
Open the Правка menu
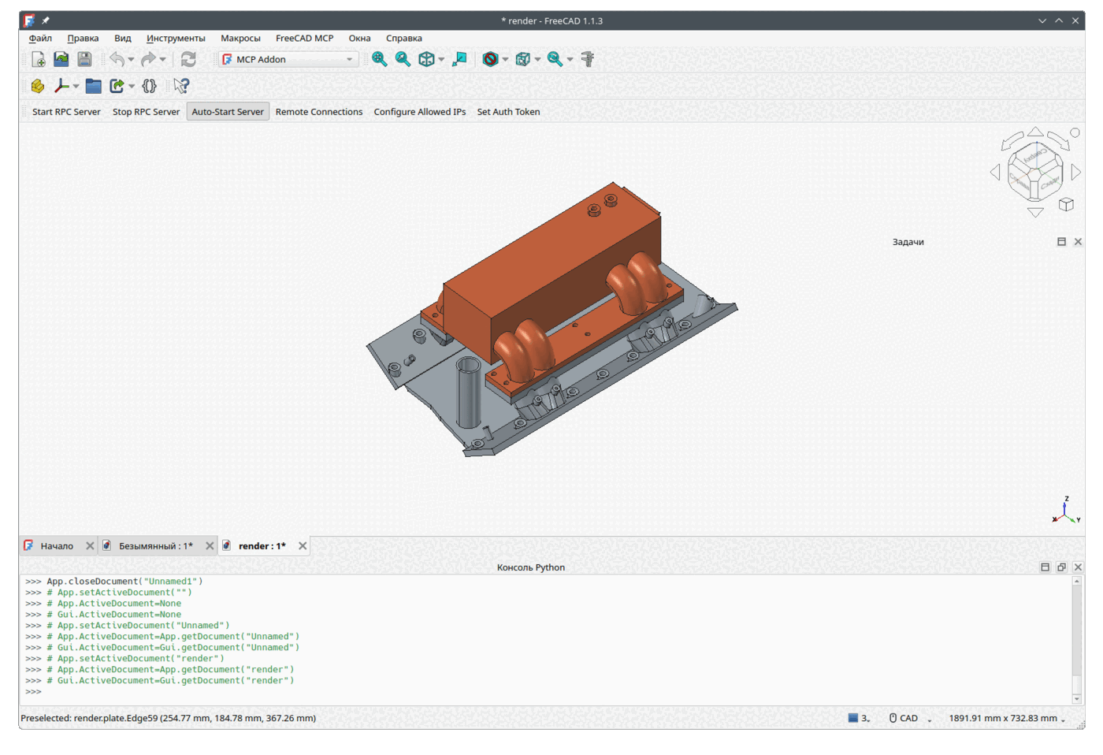pyautogui.click(x=83, y=38)
